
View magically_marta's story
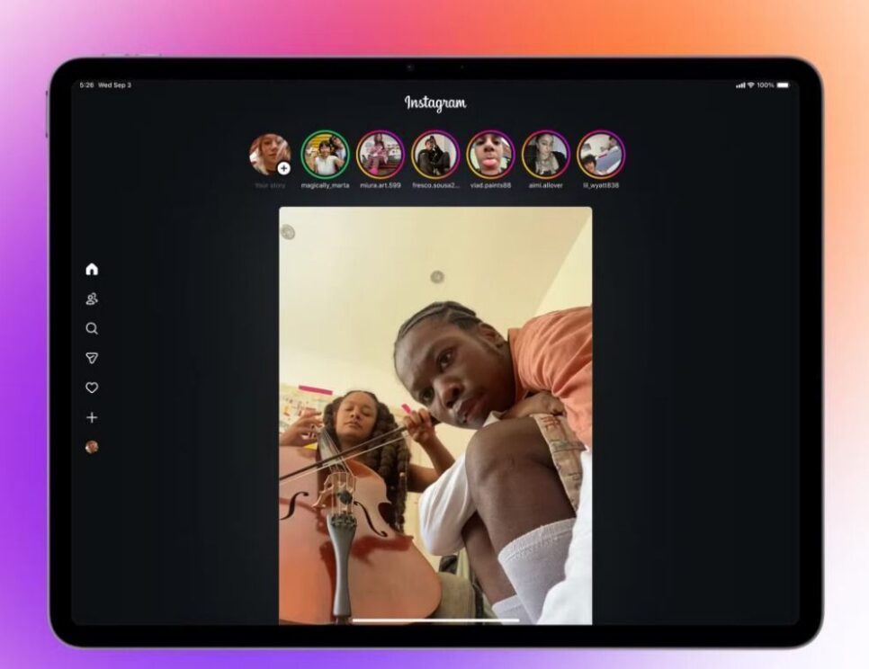coord(325,155)
